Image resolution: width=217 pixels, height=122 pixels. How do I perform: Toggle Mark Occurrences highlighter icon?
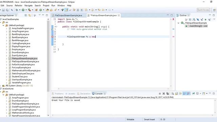[66, 10]
